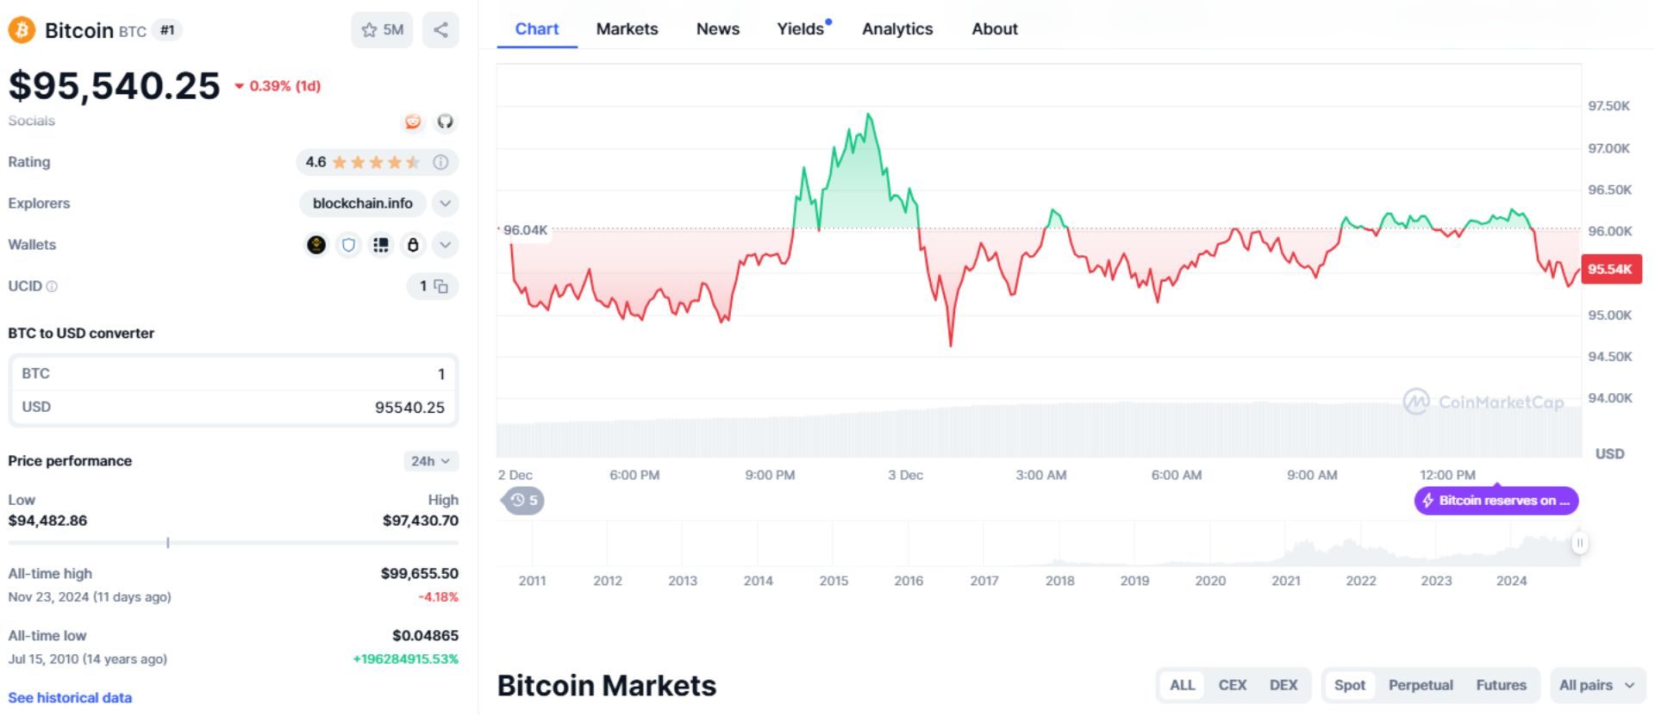
Task: Copy the UCID using the copy icon
Action: pos(440,286)
